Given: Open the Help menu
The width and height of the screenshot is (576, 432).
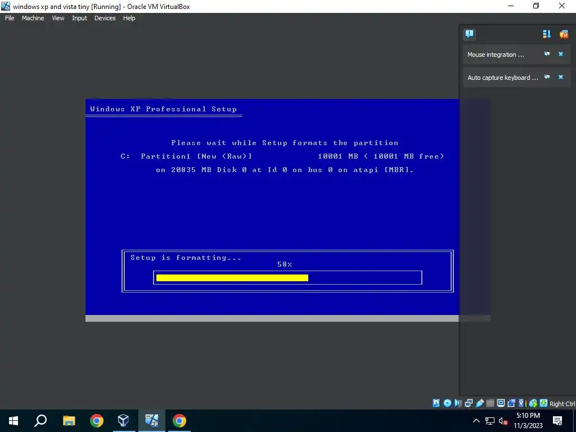Looking at the screenshot, I should pos(129,18).
